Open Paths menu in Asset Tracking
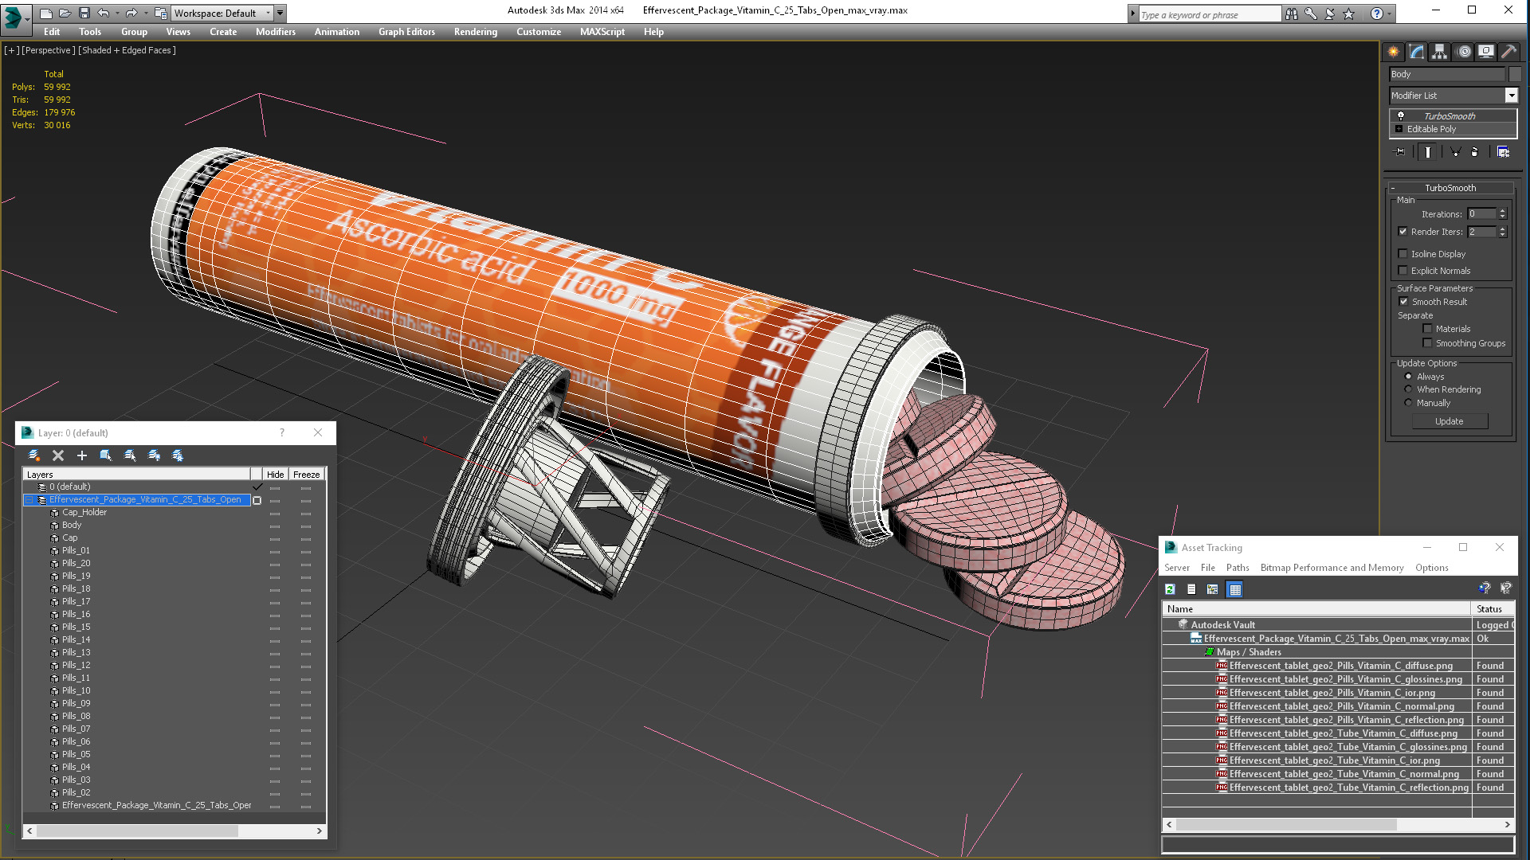 click(x=1237, y=568)
